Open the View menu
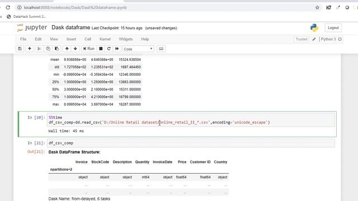 point(54,39)
